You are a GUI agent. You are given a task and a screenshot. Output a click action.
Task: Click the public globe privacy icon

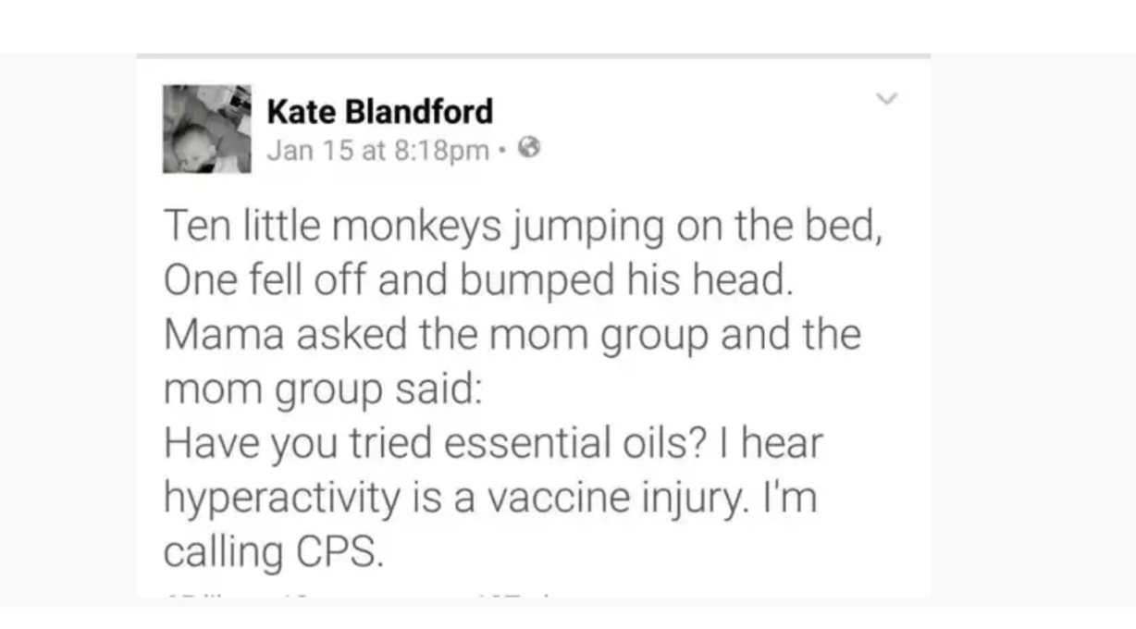click(529, 148)
